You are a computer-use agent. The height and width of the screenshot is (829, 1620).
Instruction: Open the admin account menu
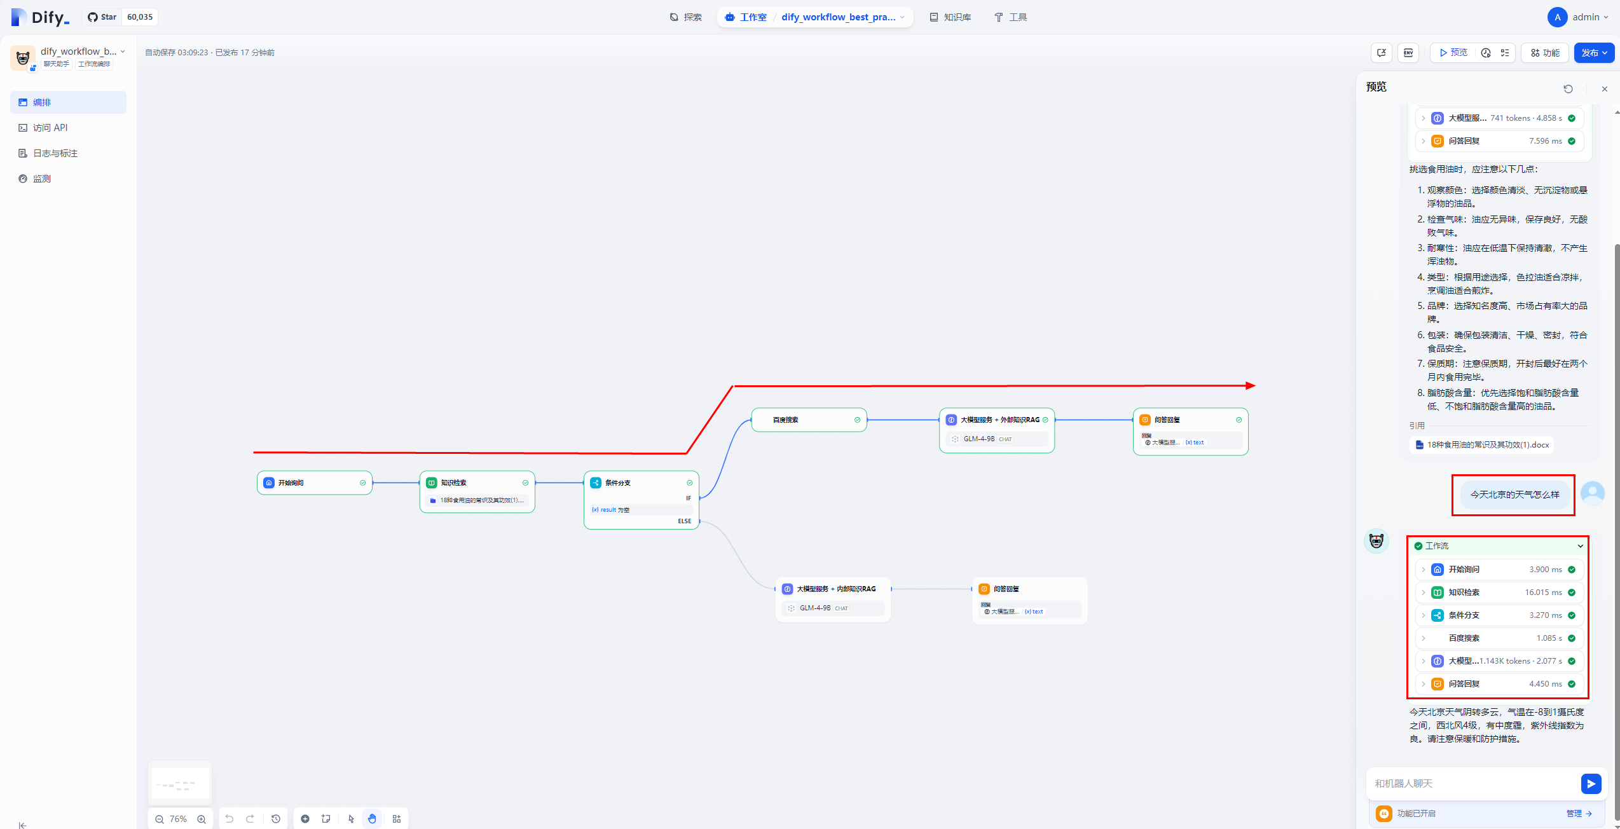[x=1578, y=17]
